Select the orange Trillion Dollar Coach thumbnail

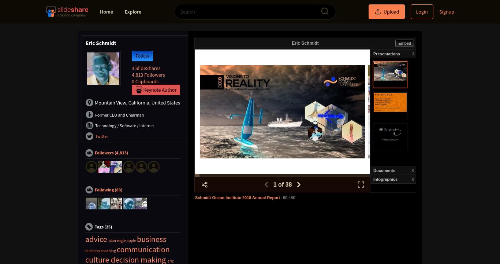click(390, 106)
